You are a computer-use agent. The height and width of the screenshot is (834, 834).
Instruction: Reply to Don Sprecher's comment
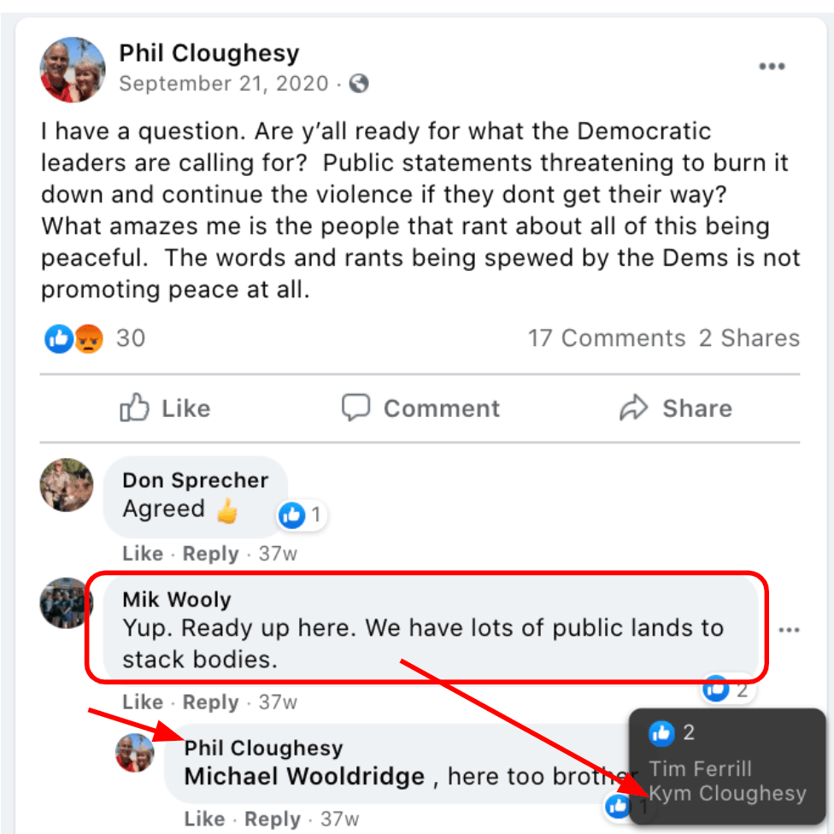click(x=210, y=554)
